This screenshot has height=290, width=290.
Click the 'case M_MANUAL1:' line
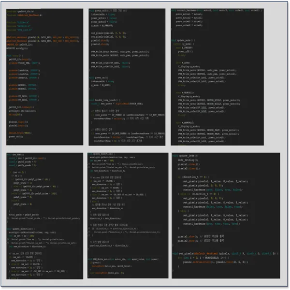point(185,92)
